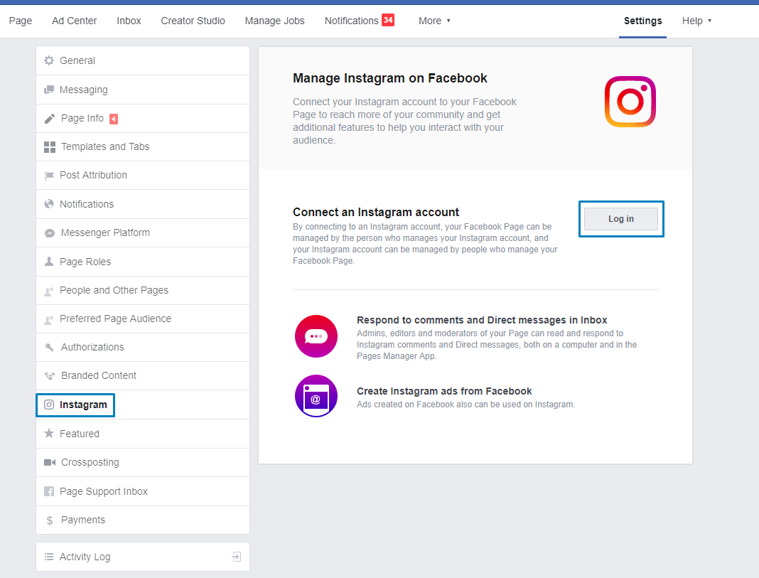Screen dimensions: 759x578
Task: Click the Messenger Platform chat icon
Action: pyautogui.click(x=49, y=233)
